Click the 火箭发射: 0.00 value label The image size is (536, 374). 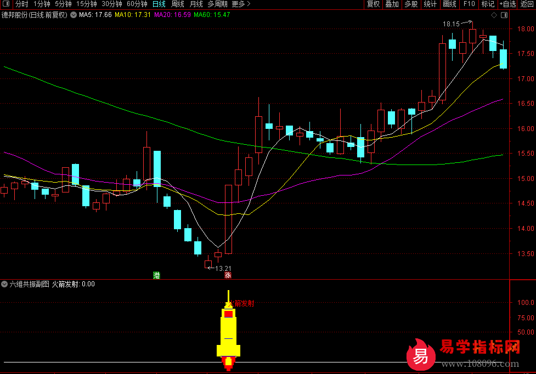click(x=73, y=284)
